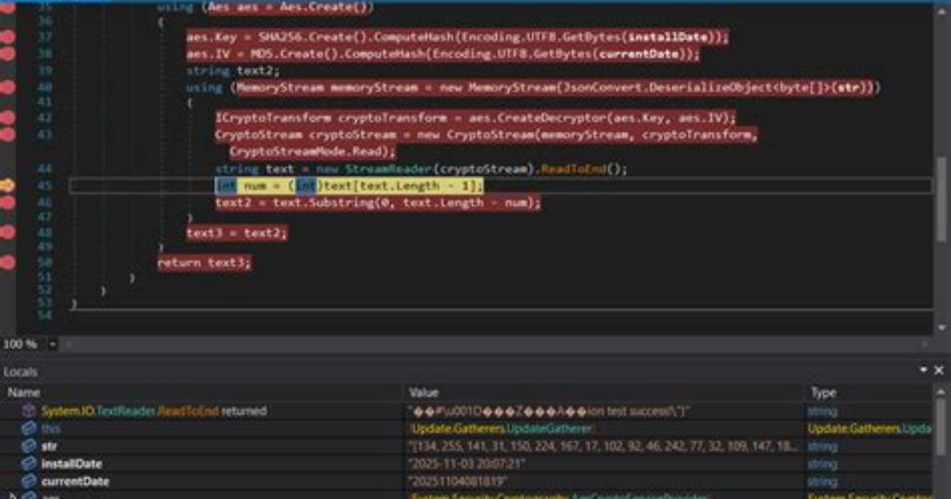Viewport: 951px width, 499px height.
Task: Click the Value column header in Locals
Action: pyautogui.click(x=423, y=393)
